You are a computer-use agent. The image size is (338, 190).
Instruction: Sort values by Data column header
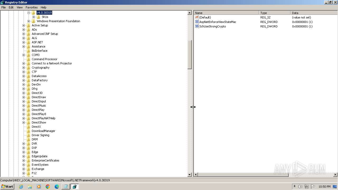tap(314, 13)
